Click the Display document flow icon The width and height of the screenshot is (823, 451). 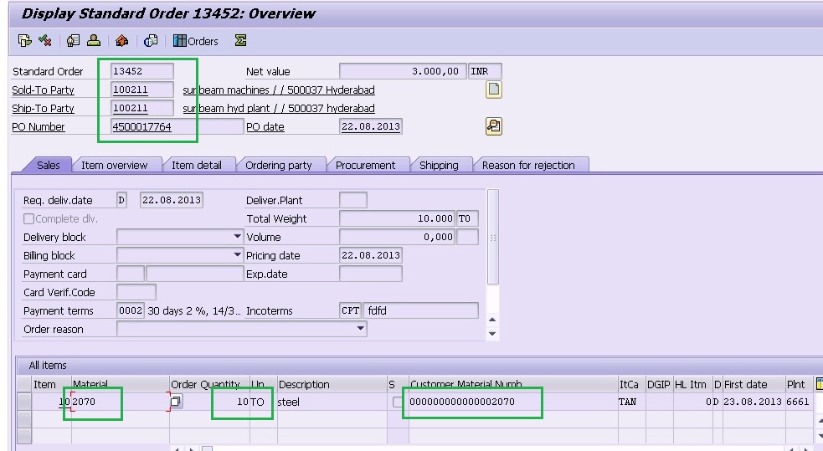[24, 40]
